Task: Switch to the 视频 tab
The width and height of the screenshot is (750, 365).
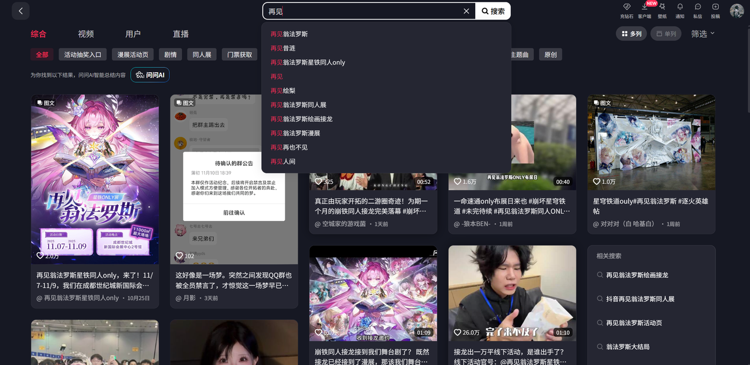Action: click(x=86, y=34)
